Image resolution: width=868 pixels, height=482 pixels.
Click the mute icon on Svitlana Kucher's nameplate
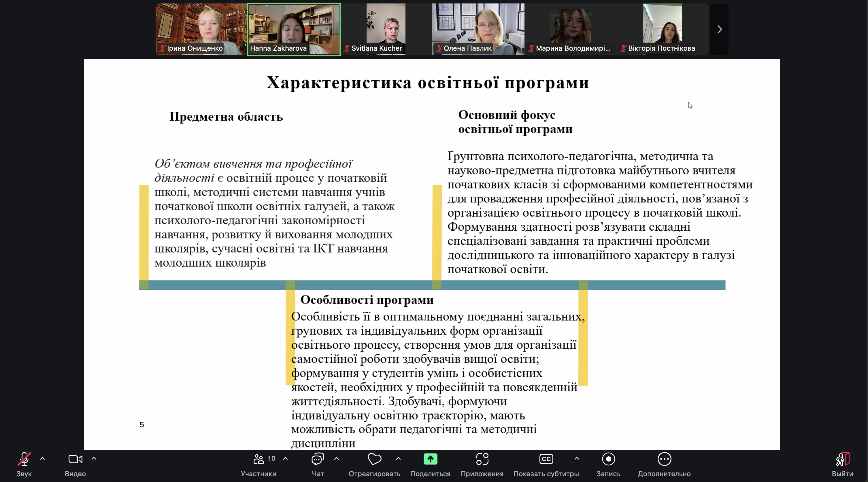(346, 48)
